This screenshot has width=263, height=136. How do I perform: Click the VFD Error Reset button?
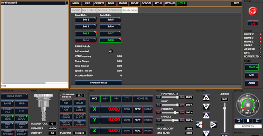(x=98, y=83)
